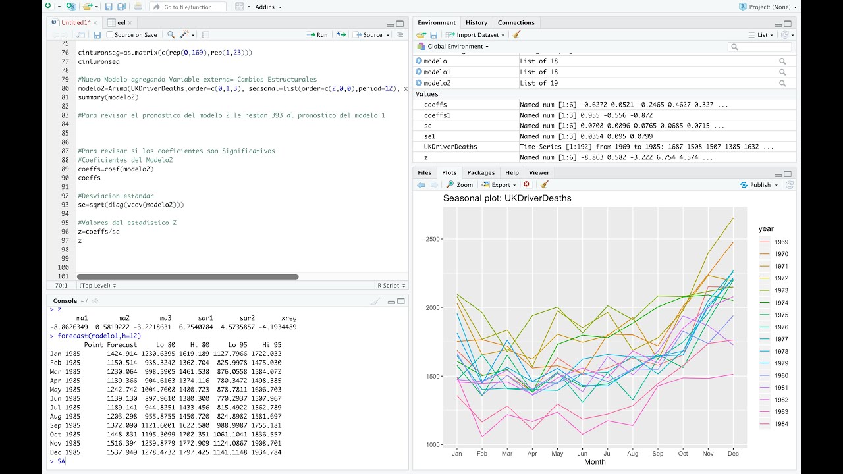This screenshot has height=474, width=843.
Task: Click the re-run previous code icon
Action: 340,34
